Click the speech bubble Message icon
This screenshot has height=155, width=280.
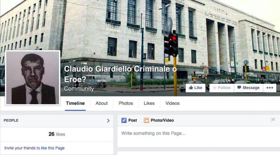point(239,87)
